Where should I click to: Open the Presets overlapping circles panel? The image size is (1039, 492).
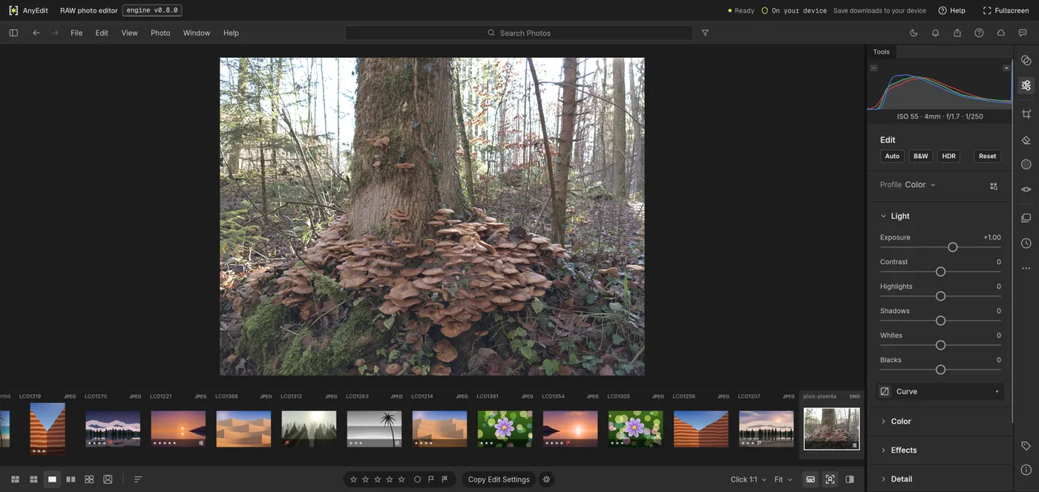point(1026,60)
